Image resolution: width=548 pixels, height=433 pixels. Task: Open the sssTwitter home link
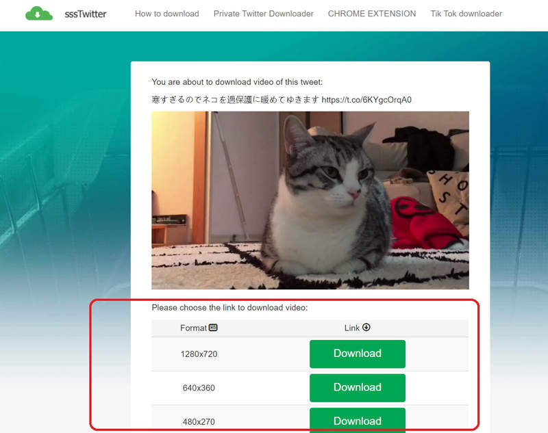[85, 14]
